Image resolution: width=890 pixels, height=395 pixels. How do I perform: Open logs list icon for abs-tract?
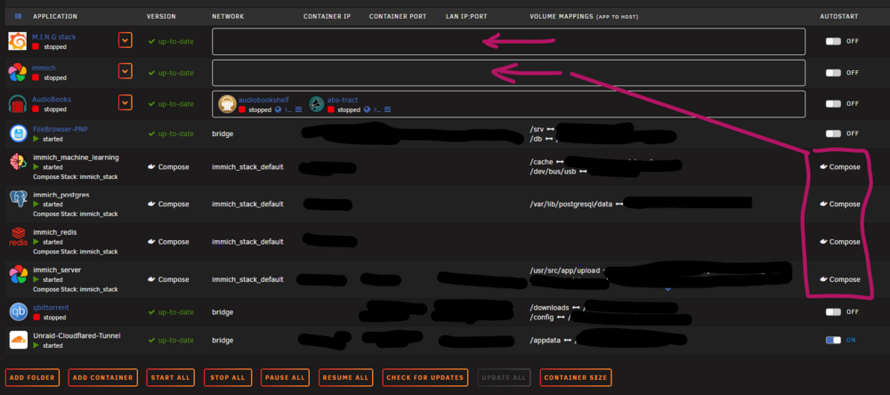click(x=388, y=110)
